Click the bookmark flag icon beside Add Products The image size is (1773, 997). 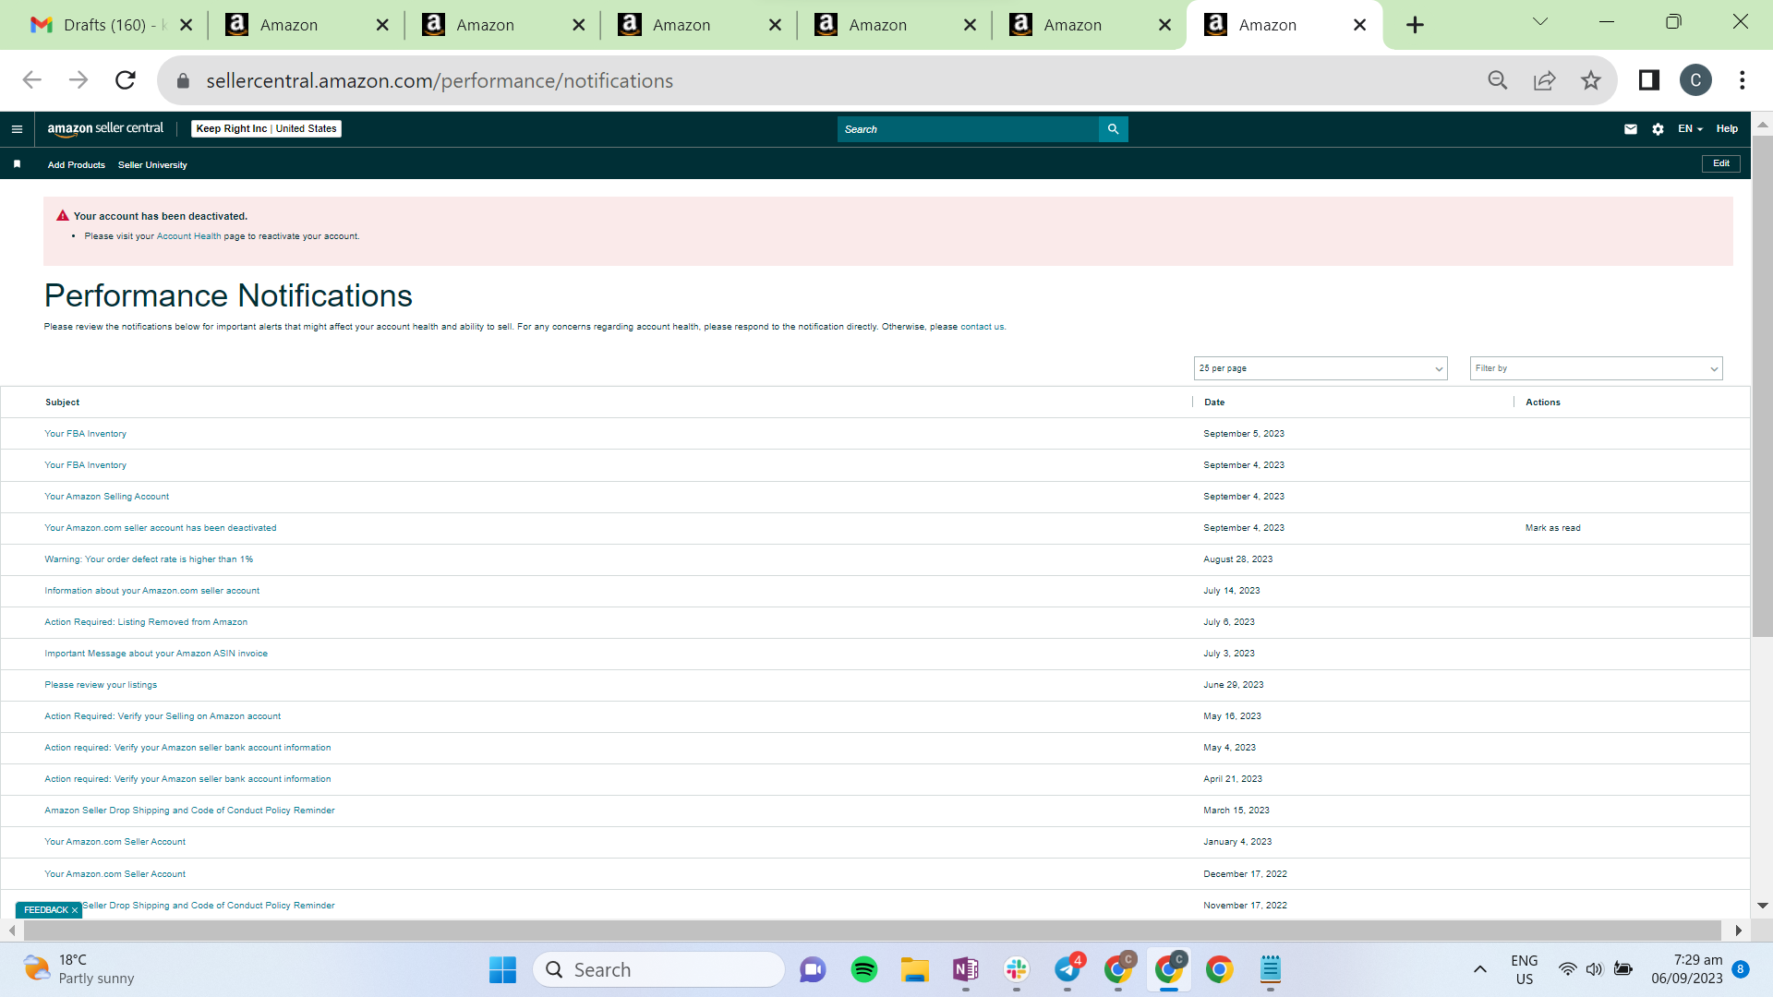[17, 164]
